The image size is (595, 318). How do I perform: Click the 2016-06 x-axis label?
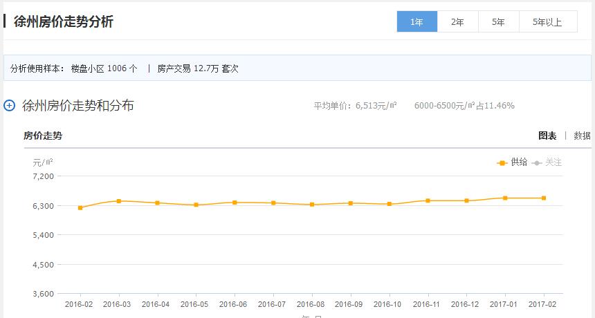[x=233, y=304]
